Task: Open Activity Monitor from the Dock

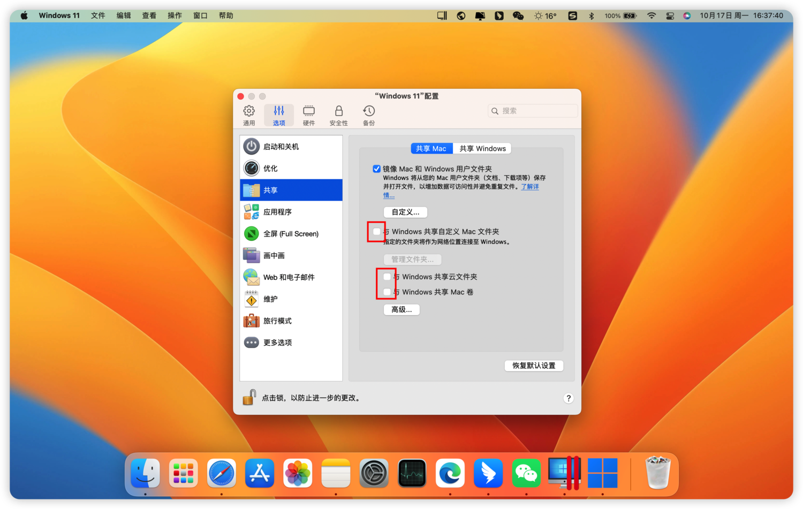Action: 412,473
